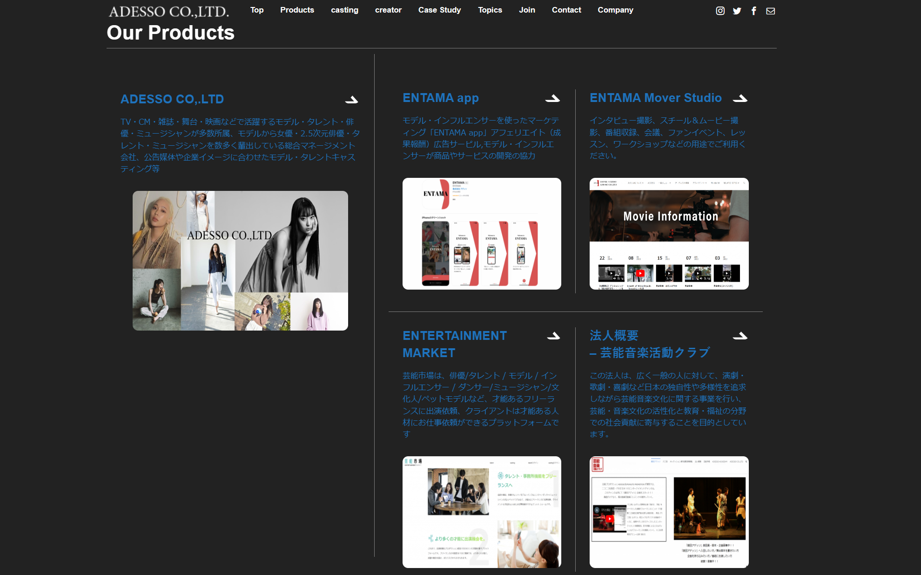This screenshot has width=921, height=575.
Task: Click arrow icon beside ENTAMA Mover Studio
Action: [x=739, y=98]
